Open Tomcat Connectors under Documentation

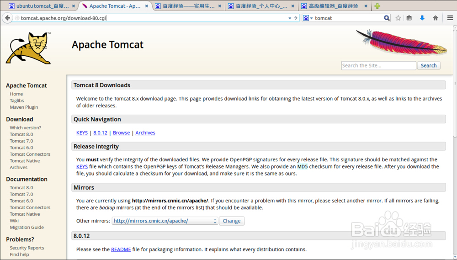[x=30, y=207]
